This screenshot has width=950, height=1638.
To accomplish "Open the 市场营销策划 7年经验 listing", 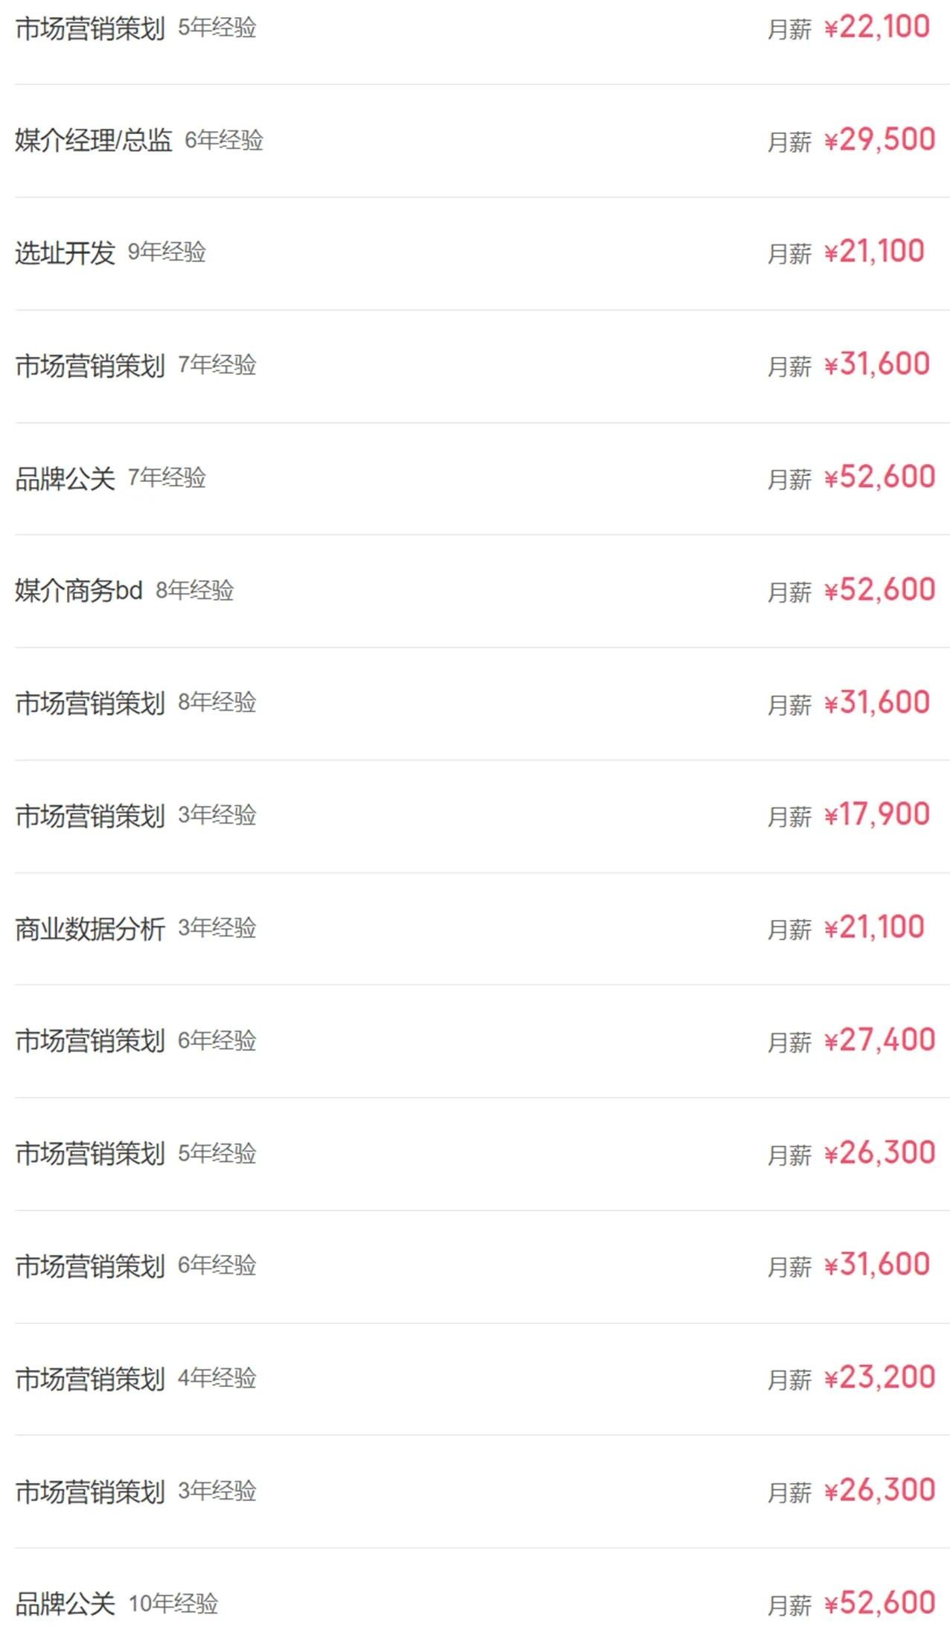I will 90,365.
